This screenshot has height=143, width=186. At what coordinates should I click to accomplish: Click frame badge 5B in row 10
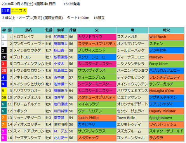[4, 98]
